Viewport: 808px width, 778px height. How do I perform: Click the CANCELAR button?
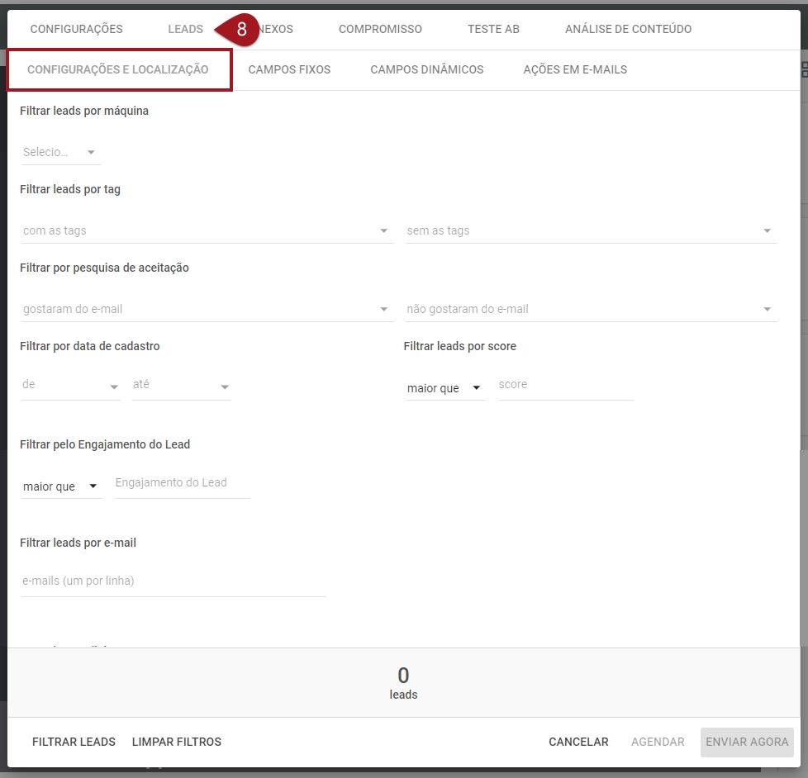click(x=578, y=742)
